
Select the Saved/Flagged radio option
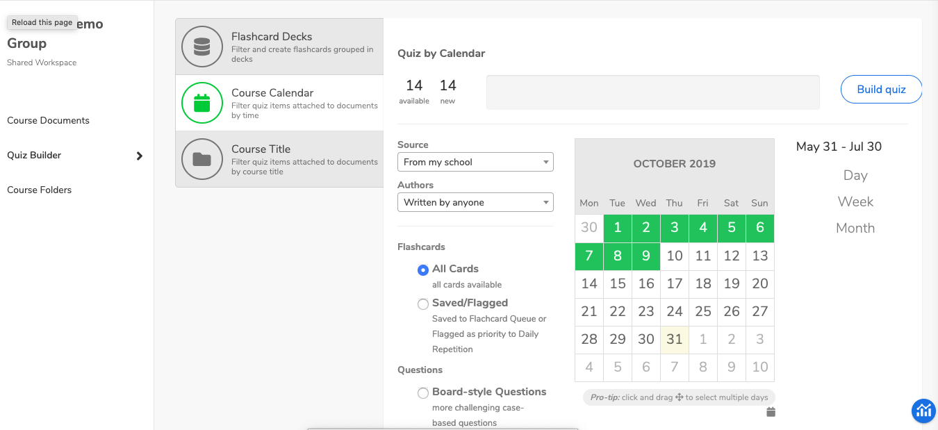click(x=423, y=304)
